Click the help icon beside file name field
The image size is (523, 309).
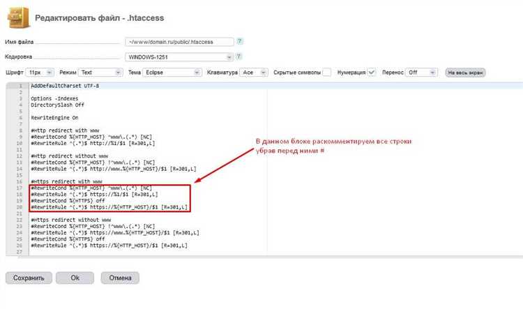239,41
